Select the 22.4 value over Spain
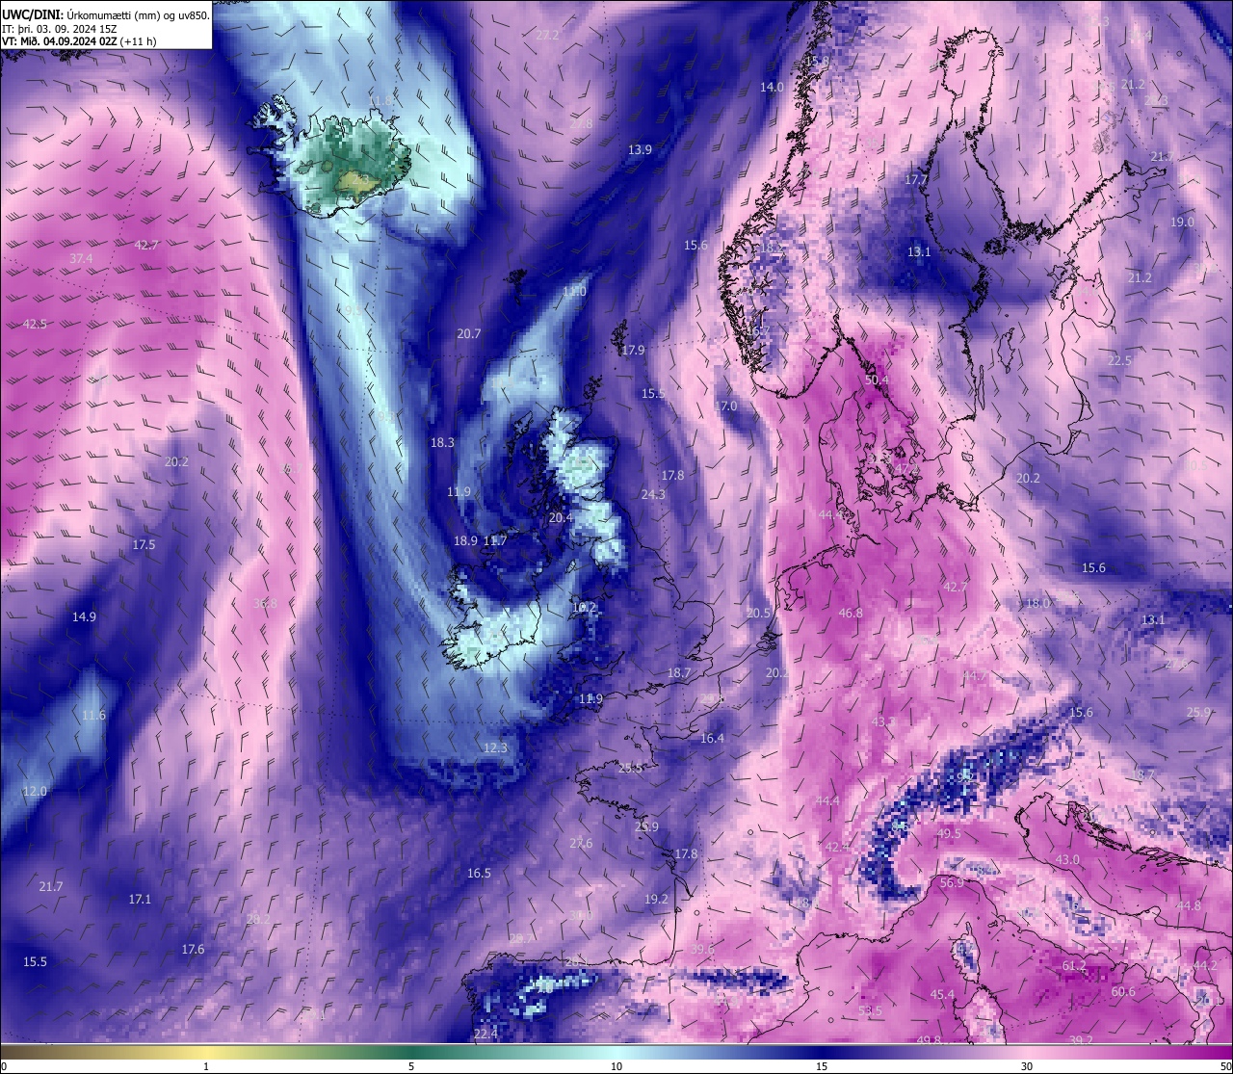The image size is (1233, 1074). [x=485, y=1034]
